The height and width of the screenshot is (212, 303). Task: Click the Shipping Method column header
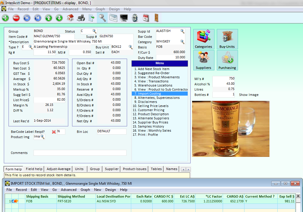76,196
